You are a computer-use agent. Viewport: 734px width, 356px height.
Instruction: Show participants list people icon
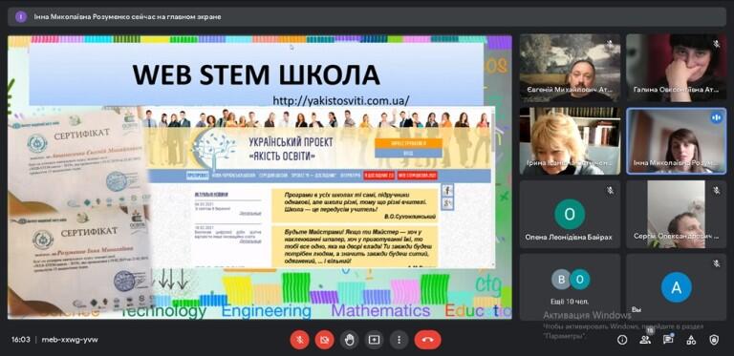click(645, 340)
